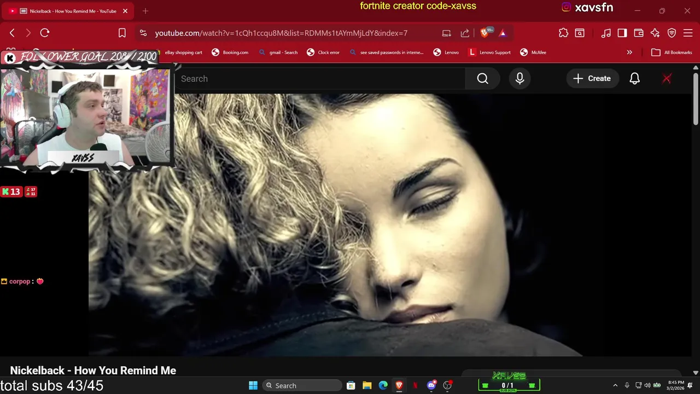Bookmark this page with the bookmark icon
Image resolution: width=700 pixels, height=394 pixels.
(x=122, y=33)
